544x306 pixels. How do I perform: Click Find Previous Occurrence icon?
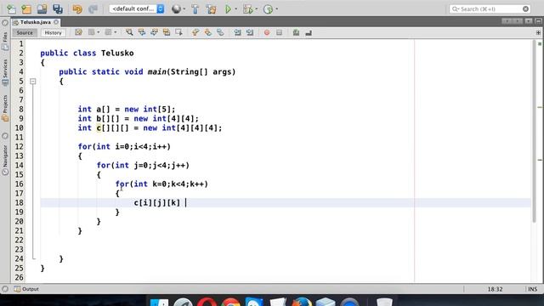click(142, 32)
